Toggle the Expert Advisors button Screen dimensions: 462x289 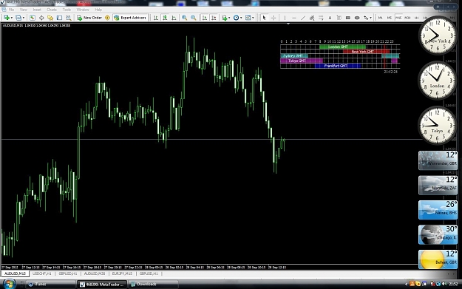click(x=130, y=18)
